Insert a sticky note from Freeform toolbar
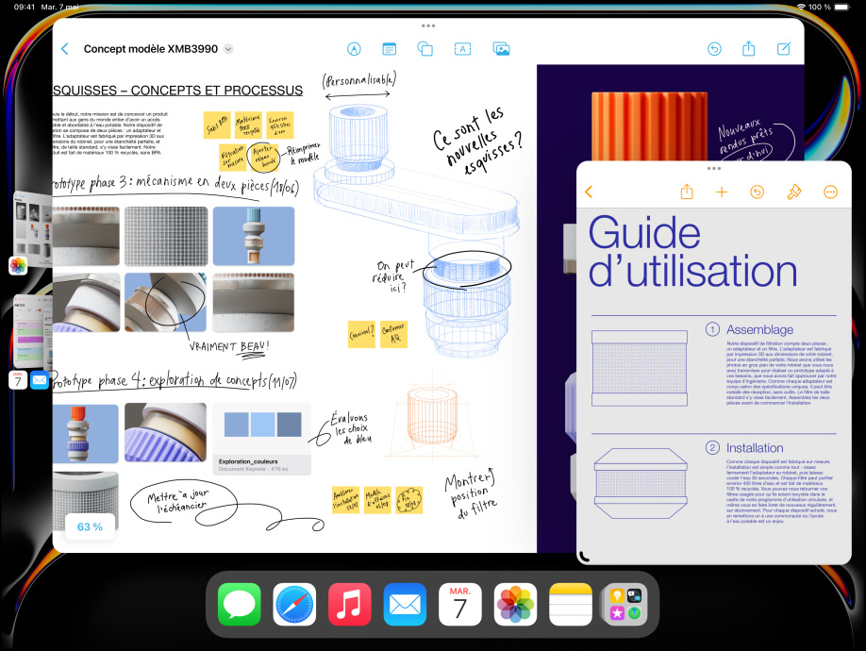Screen dimensions: 866x651 [x=389, y=49]
